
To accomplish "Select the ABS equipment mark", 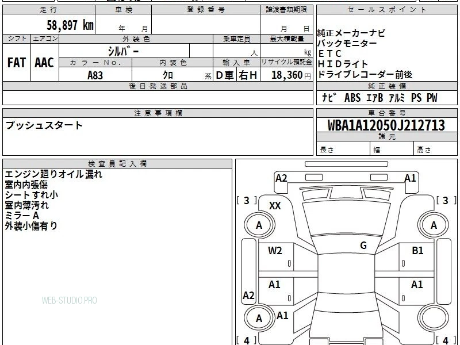I will pos(352,98).
